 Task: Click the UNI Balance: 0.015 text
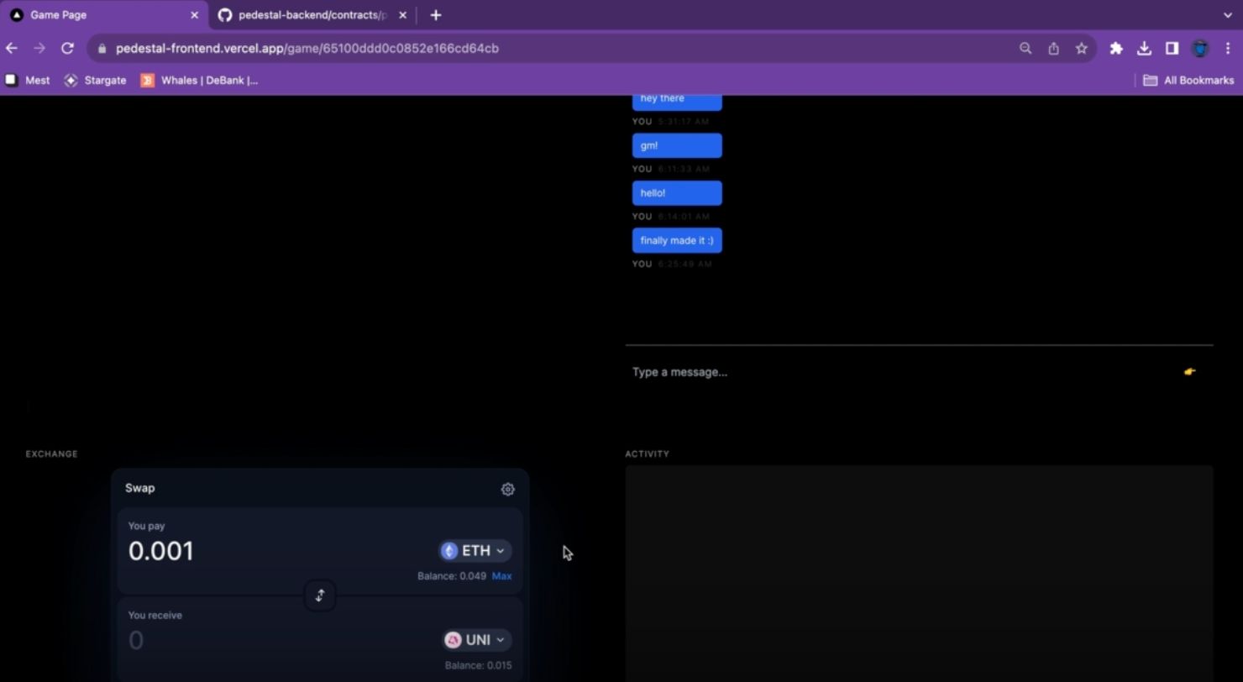pos(478,665)
